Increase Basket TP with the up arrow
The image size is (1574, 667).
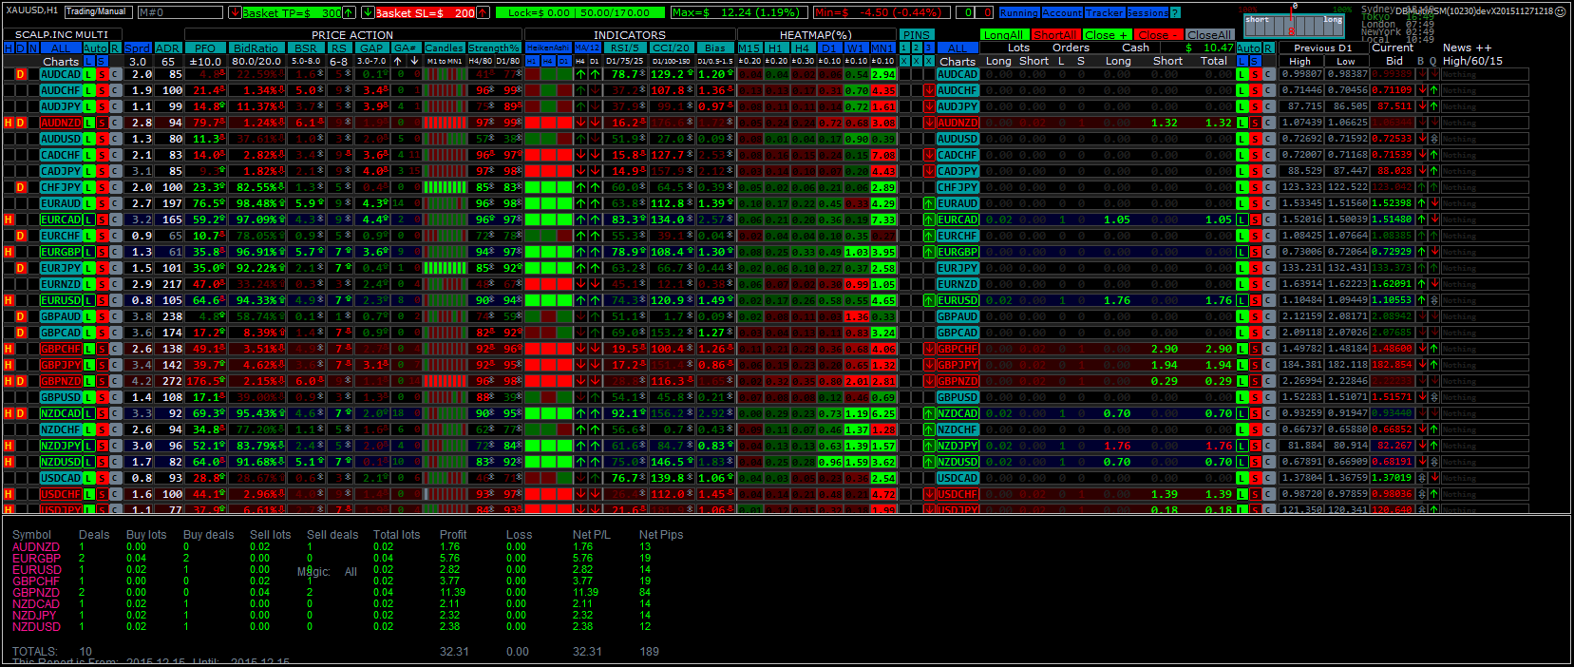coord(349,12)
